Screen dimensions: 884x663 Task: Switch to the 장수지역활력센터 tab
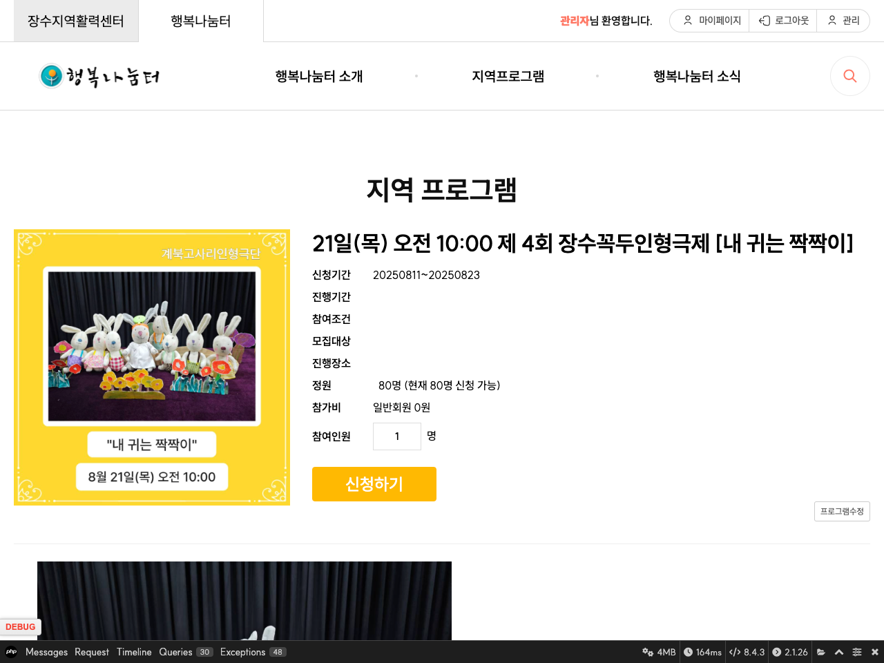point(76,21)
